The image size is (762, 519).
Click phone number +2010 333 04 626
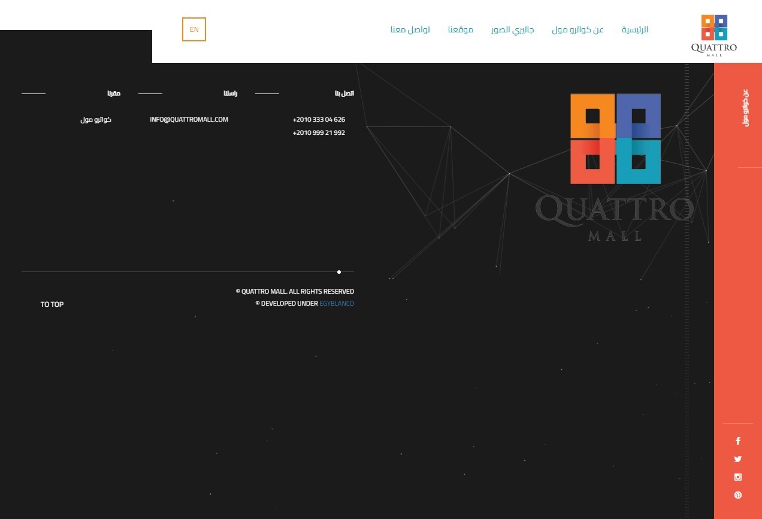pos(319,119)
